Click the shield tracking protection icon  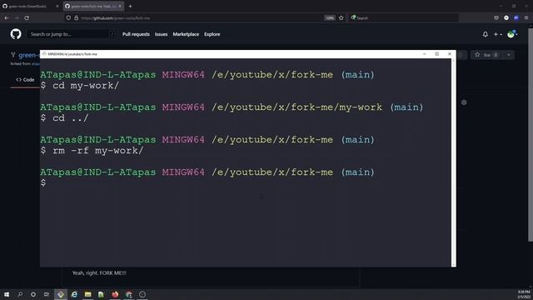point(68,17)
